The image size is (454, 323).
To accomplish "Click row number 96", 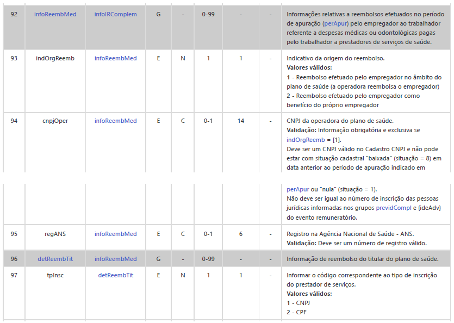I will coord(14,259).
